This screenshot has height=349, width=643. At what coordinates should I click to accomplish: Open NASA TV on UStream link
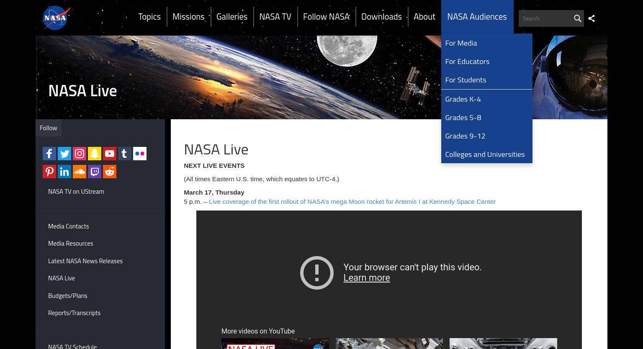76,192
